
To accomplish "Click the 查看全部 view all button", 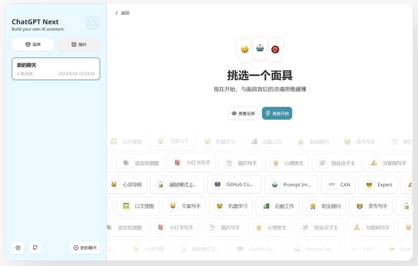I will click(243, 113).
